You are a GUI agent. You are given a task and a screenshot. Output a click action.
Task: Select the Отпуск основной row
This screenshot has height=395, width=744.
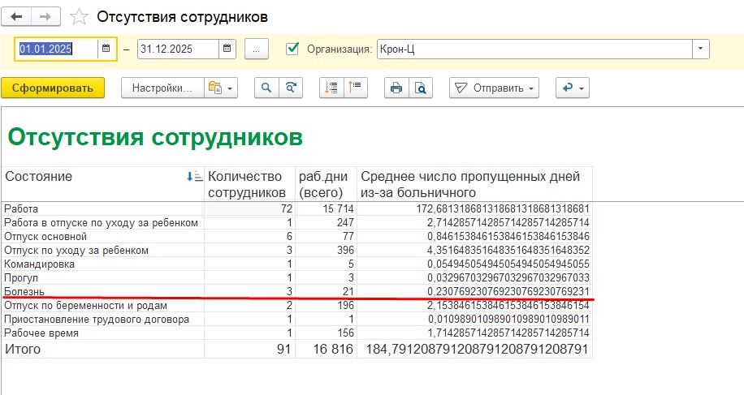[x=45, y=236]
